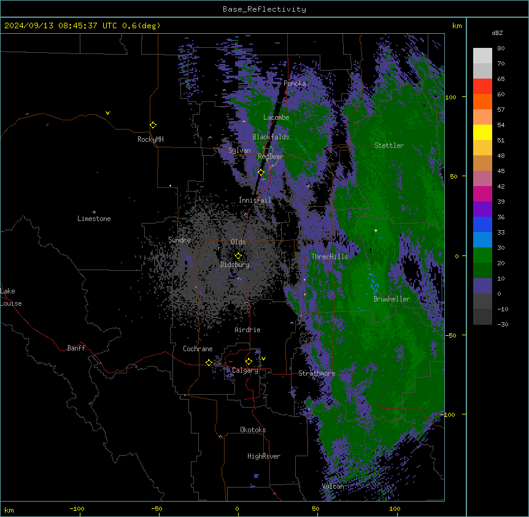The height and width of the screenshot is (517, 529).
Task: Select the blue 33-36 dBZ legend swatch
Action: click(x=482, y=224)
